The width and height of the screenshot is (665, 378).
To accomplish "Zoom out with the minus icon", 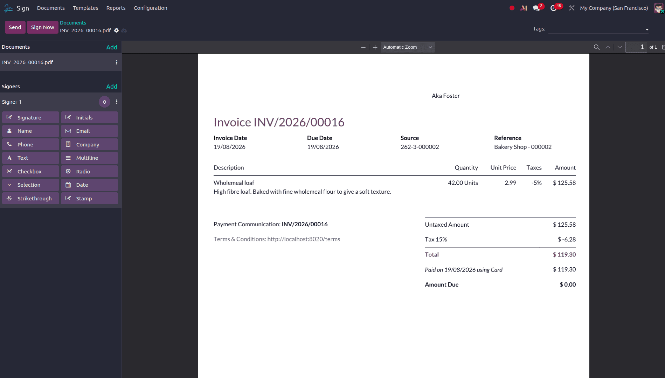I will pos(363,47).
